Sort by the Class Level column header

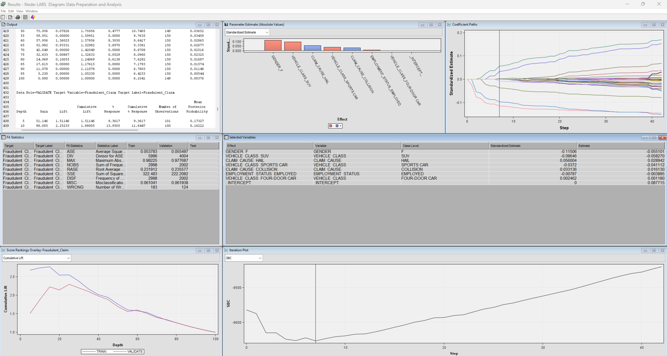pyautogui.click(x=445, y=146)
